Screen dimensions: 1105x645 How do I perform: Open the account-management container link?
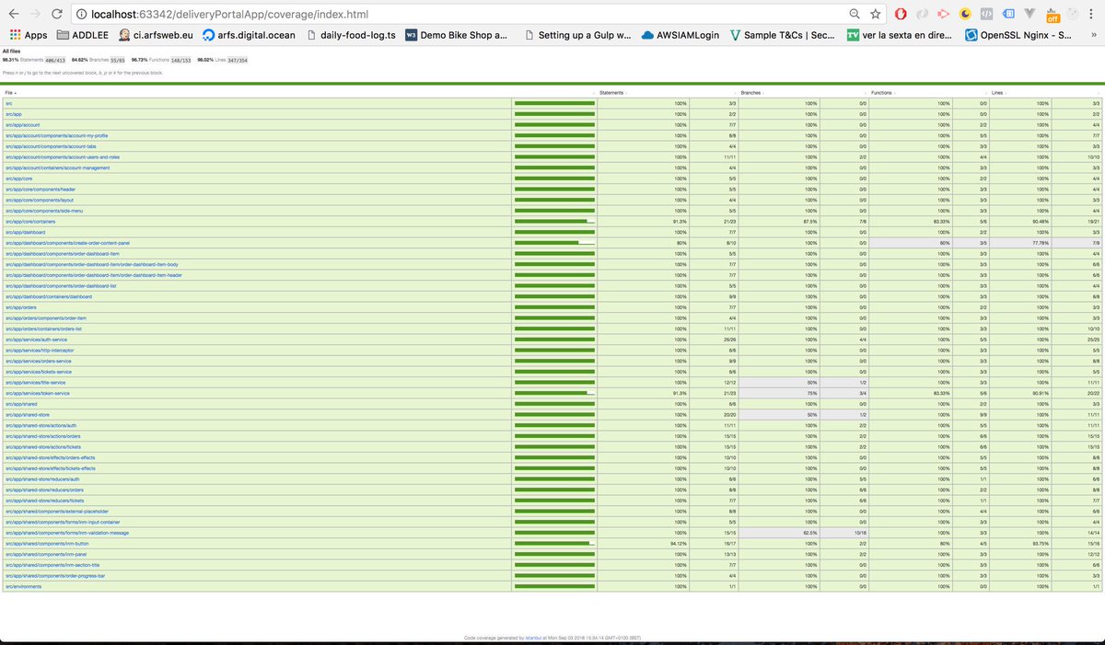click(57, 167)
